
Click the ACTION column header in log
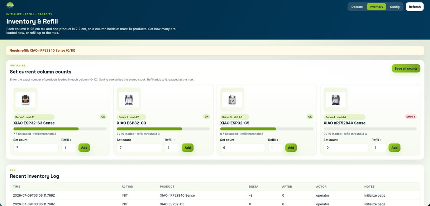pyautogui.click(x=128, y=187)
